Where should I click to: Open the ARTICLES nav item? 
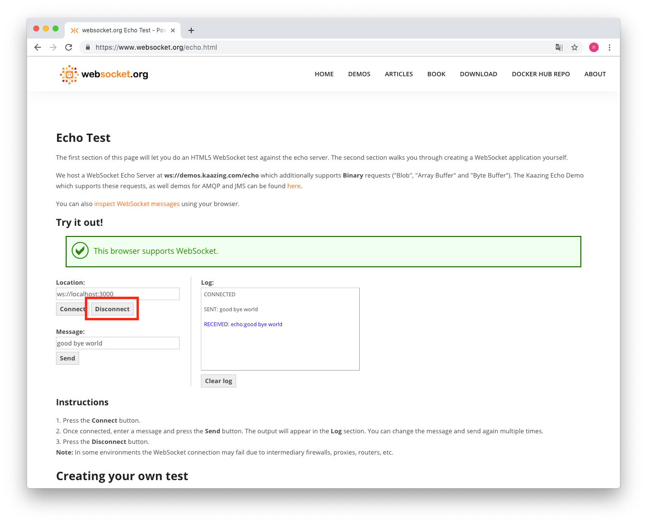pyautogui.click(x=399, y=74)
